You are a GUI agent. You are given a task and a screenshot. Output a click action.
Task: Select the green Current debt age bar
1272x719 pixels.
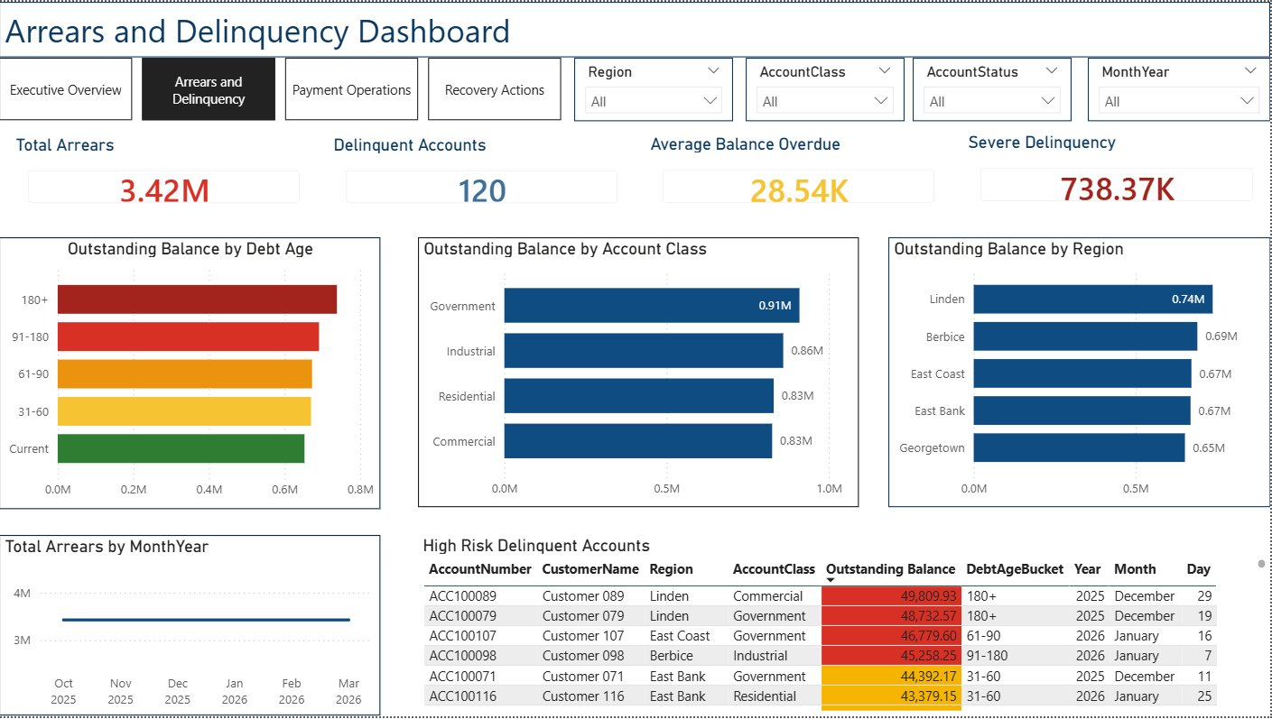(181, 448)
